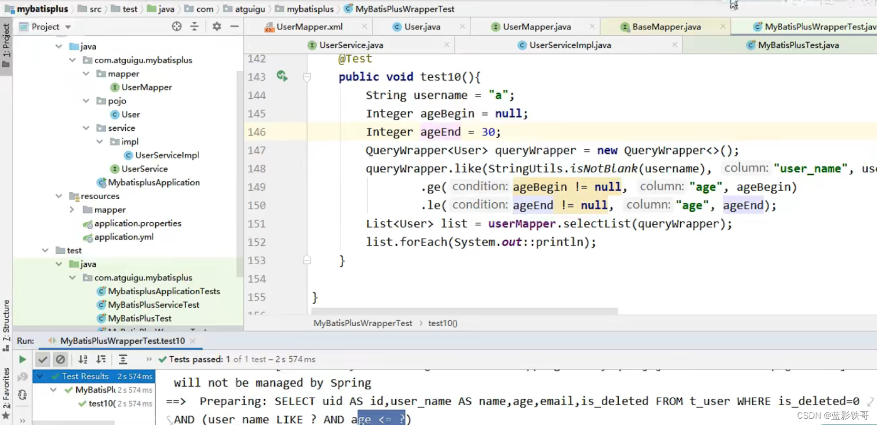Toggle show ignored tests icon
The image size is (877, 425).
coord(61,359)
